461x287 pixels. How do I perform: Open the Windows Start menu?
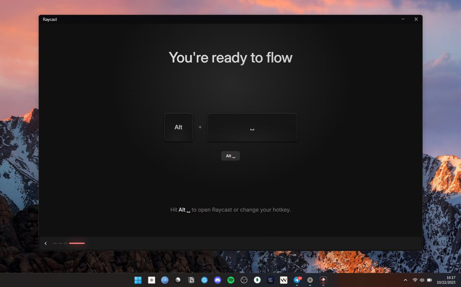[138, 280]
